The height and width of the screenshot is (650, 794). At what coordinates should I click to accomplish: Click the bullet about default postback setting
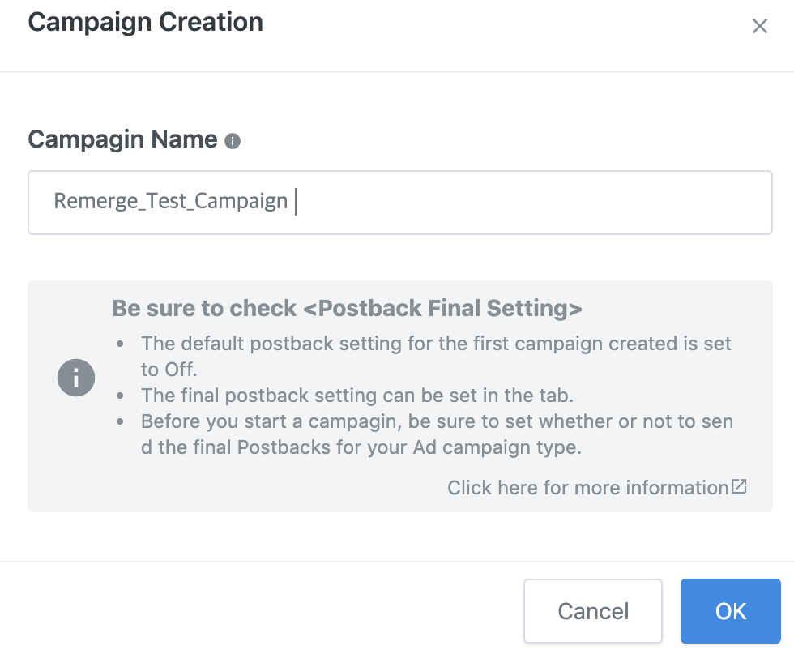coord(436,356)
